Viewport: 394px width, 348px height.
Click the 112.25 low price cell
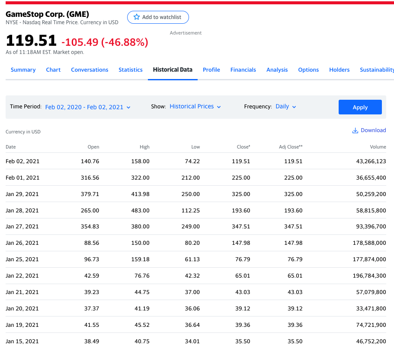[x=191, y=211]
